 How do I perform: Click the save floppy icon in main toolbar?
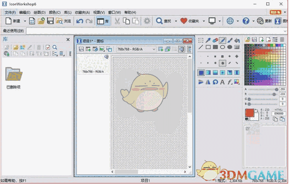point(50,21)
